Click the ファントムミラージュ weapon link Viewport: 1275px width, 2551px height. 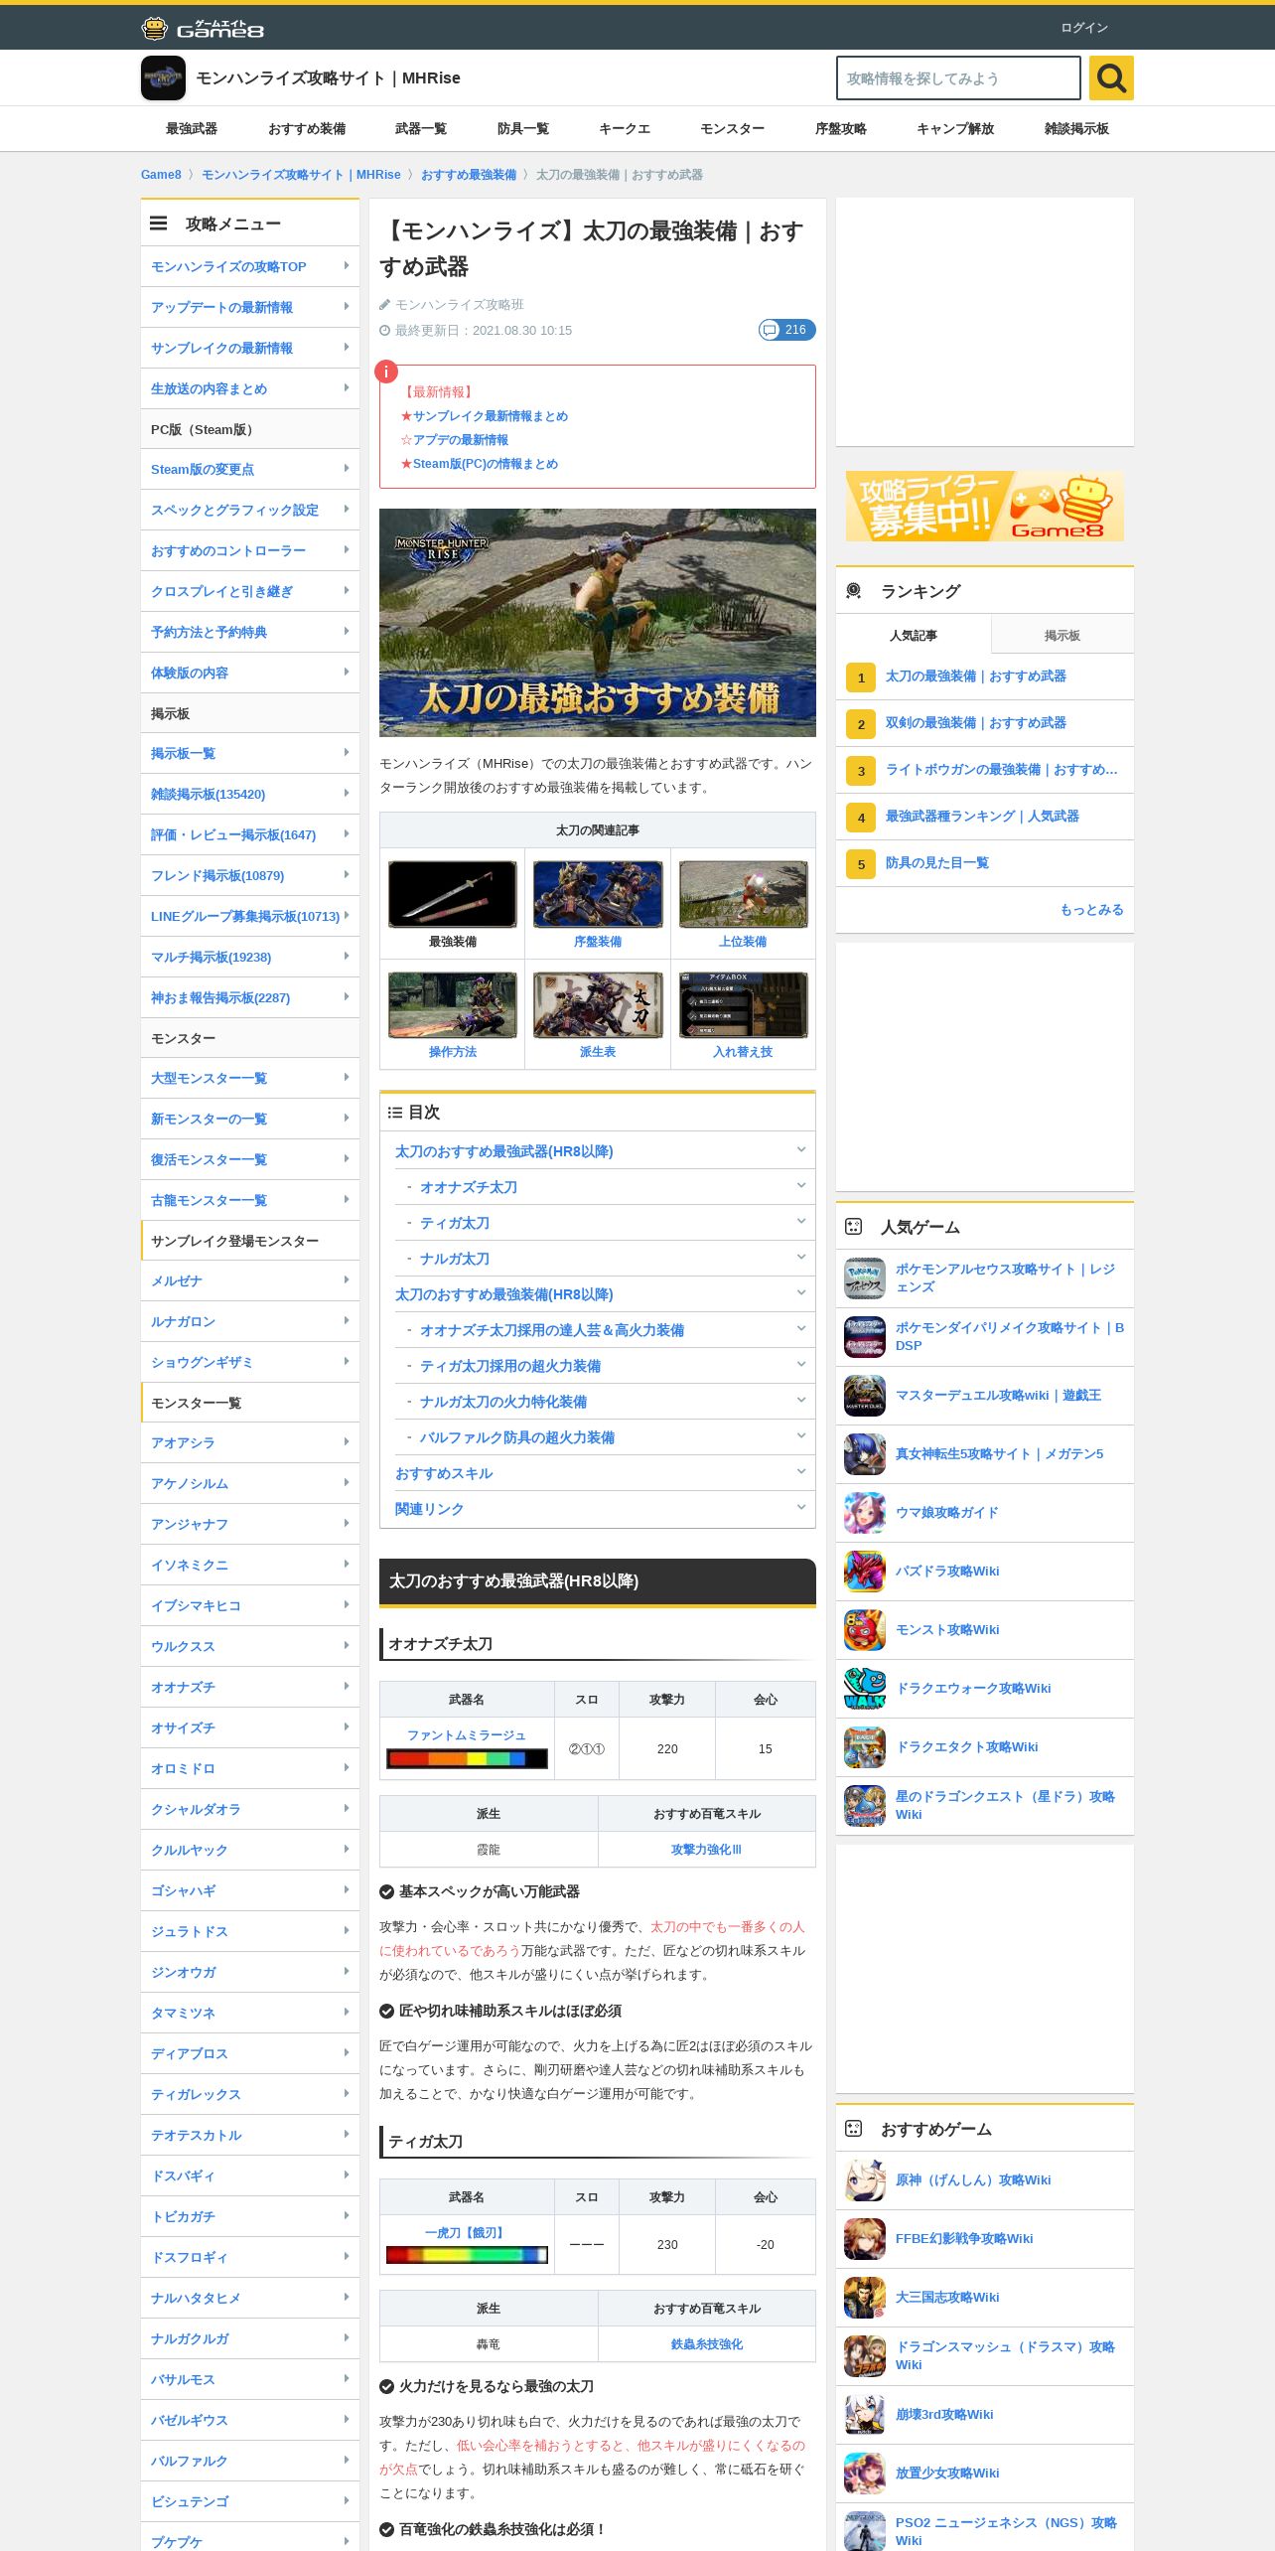pyautogui.click(x=467, y=1735)
